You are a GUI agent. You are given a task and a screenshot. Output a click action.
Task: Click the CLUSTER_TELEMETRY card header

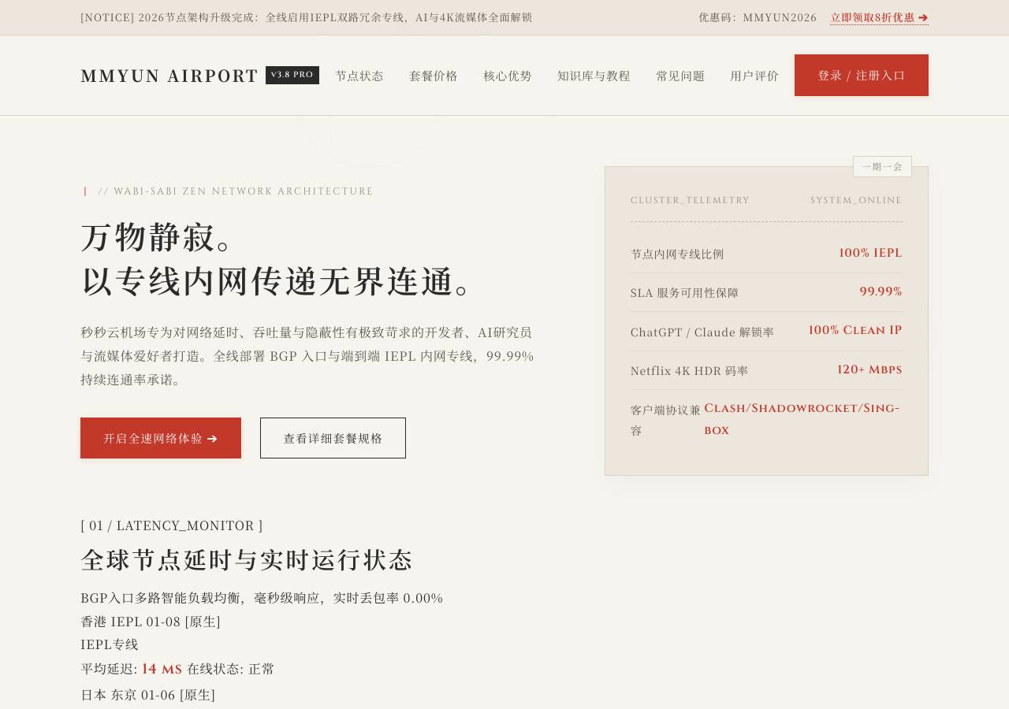690,200
